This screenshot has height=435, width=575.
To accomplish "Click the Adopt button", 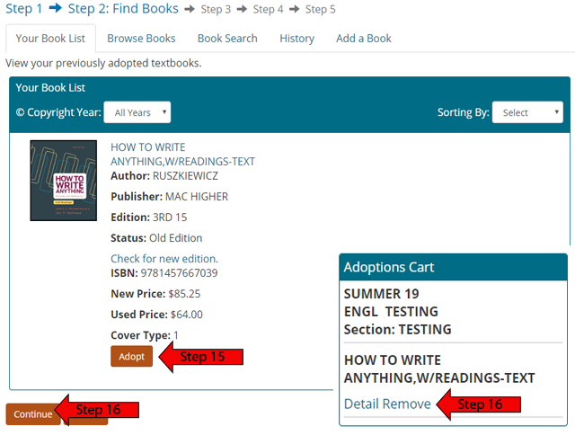I will tap(132, 356).
